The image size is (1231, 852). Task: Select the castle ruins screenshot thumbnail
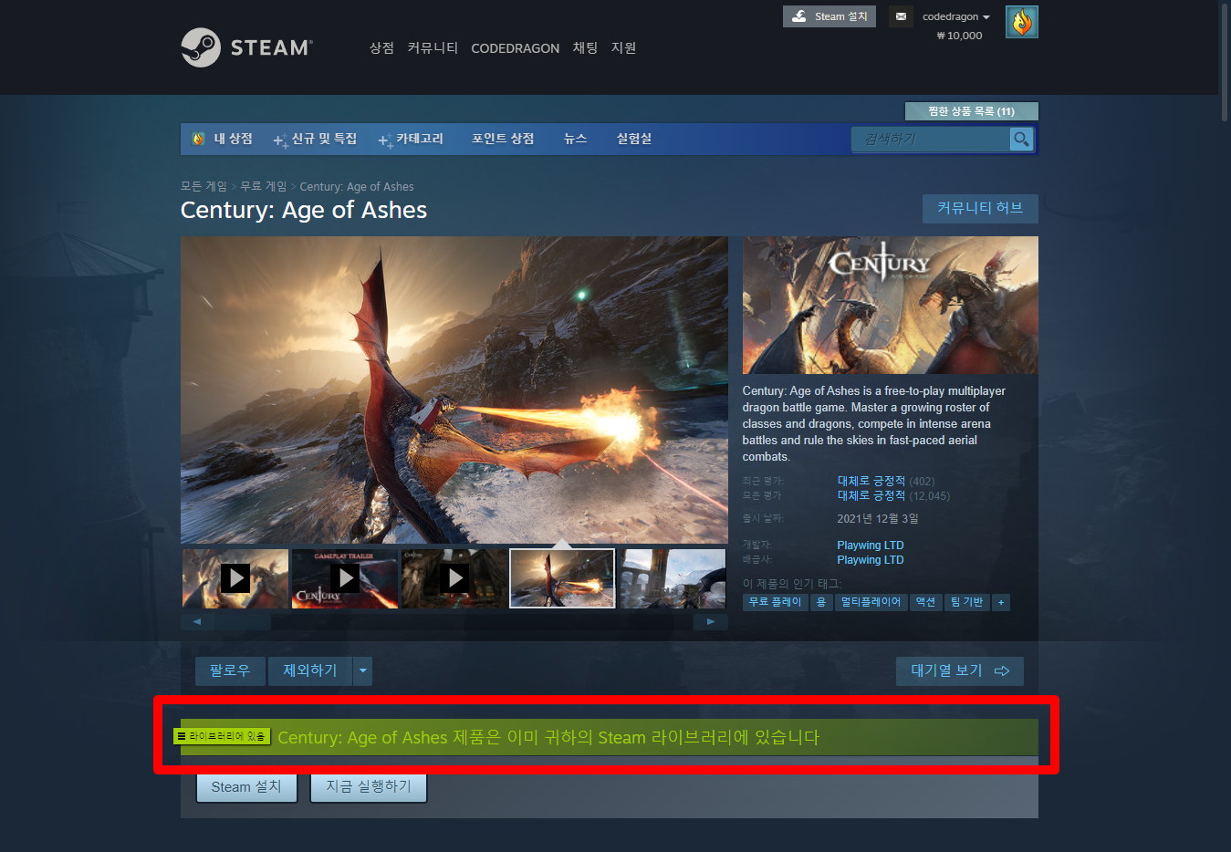click(x=673, y=578)
